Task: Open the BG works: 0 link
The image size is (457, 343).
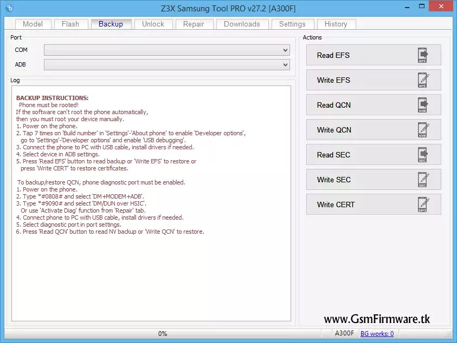Action: [x=377, y=333]
